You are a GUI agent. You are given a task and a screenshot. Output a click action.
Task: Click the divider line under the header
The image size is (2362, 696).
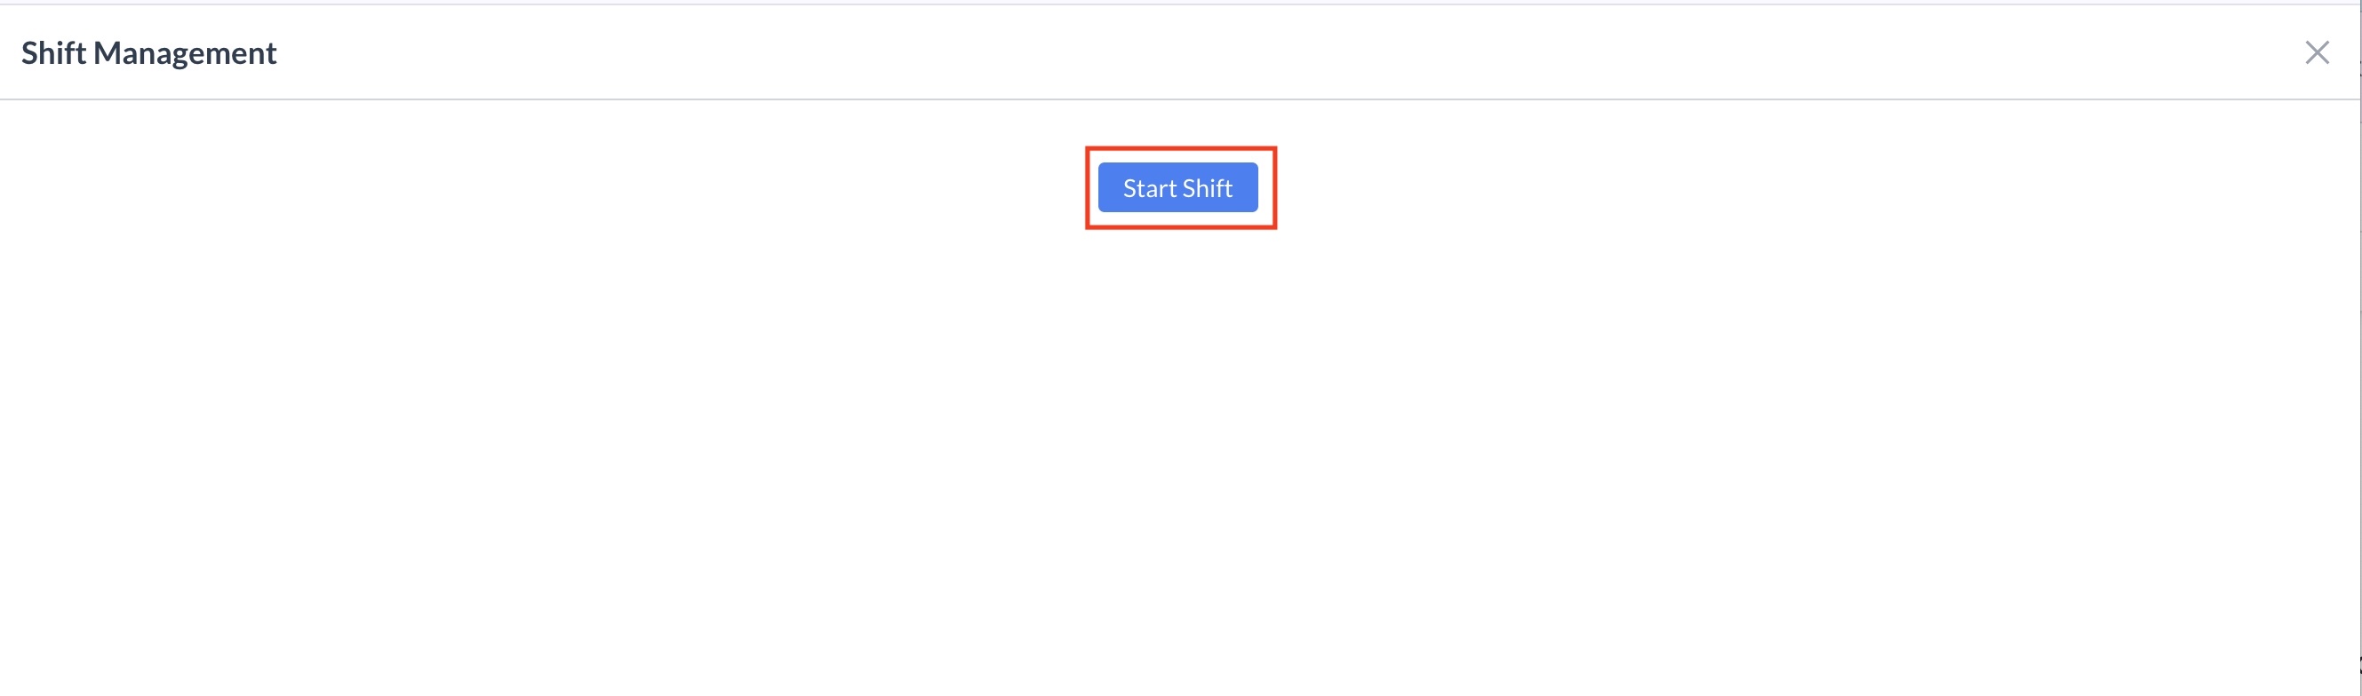pyautogui.click(x=1179, y=99)
